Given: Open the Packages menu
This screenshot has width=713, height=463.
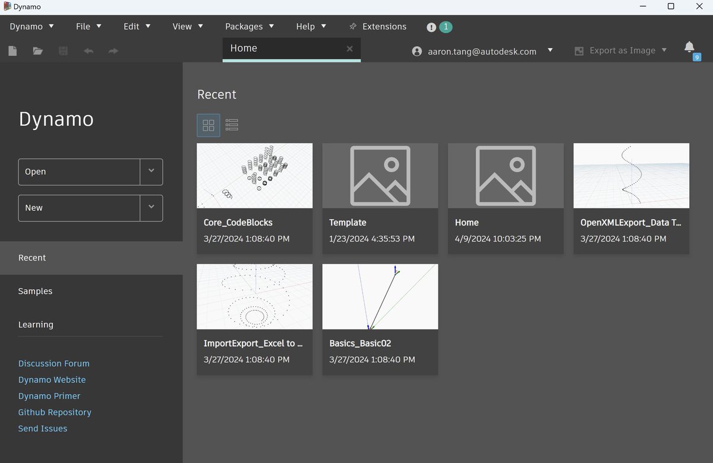Looking at the screenshot, I should pos(250,27).
